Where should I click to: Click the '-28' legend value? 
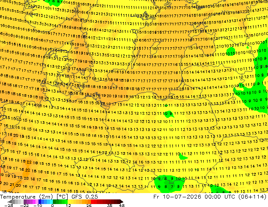click(8, 205)
